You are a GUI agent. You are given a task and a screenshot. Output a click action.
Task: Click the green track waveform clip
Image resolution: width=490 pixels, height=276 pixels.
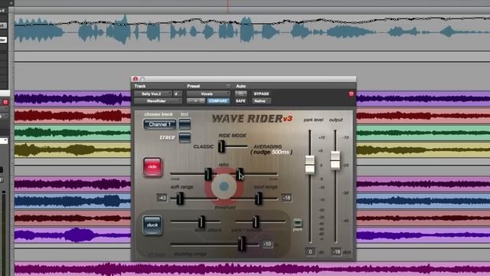pos(73,133)
